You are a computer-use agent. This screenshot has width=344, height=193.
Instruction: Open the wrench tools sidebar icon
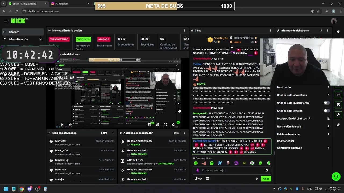(x=338, y=115)
